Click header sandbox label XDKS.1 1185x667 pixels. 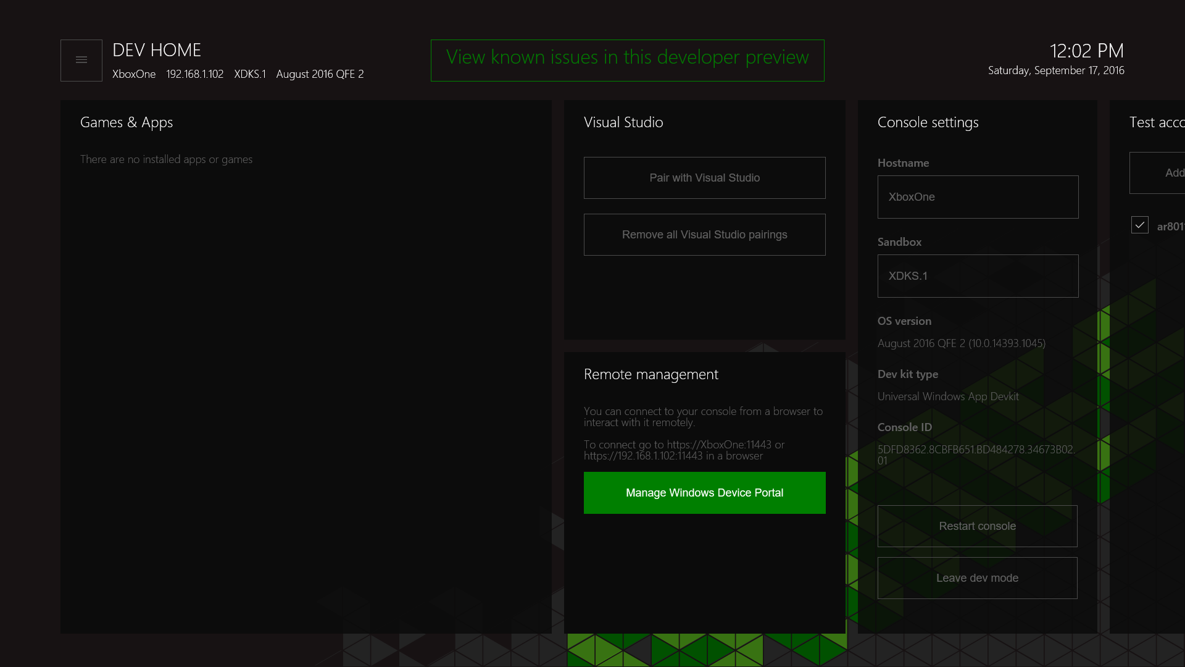point(249,74)
